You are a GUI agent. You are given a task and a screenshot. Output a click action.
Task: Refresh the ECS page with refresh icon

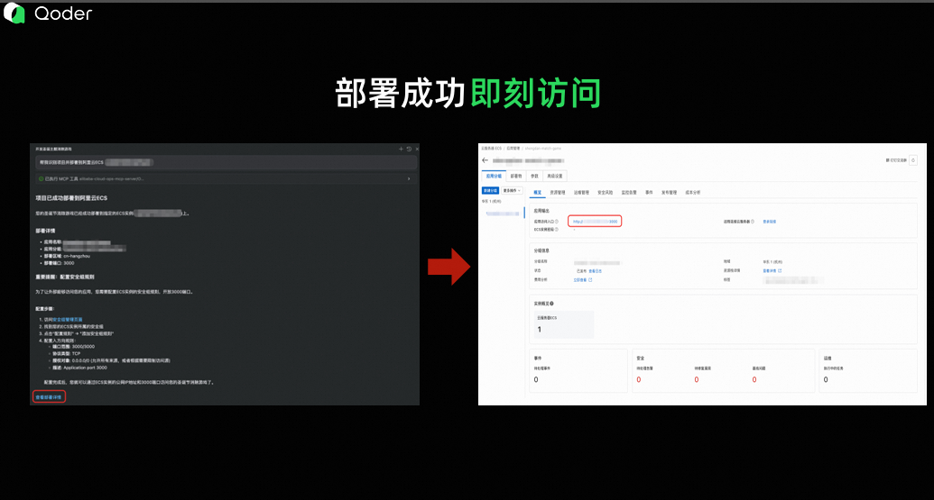tap(913, 160)
